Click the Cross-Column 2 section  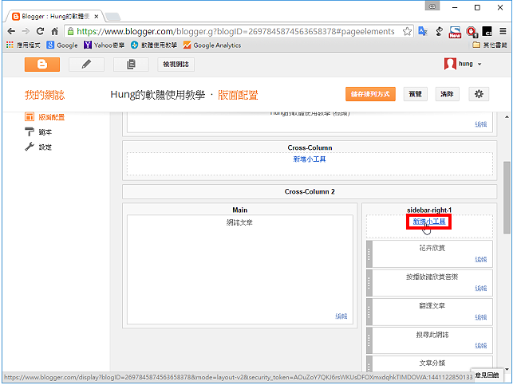310,191
